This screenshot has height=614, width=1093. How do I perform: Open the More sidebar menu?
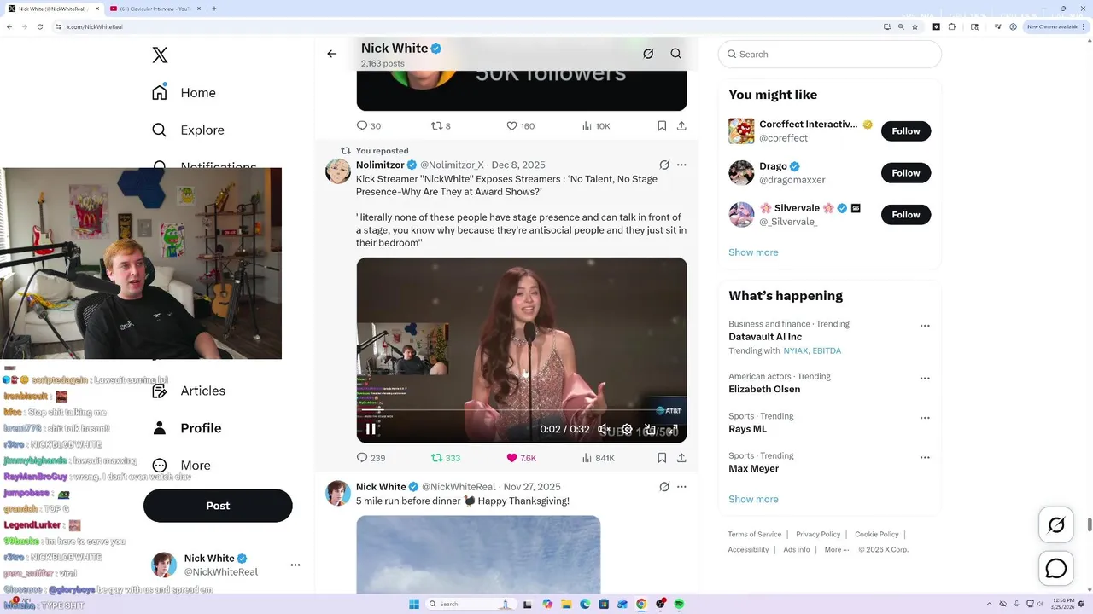click(181, 466)
